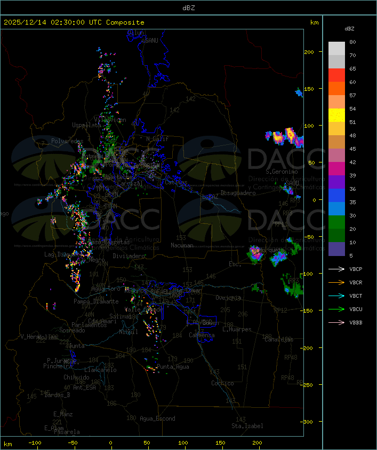This screenshot has height=450, width=377.
Task: Click the Polvaredas map label
Action: [x=67, y=141]
